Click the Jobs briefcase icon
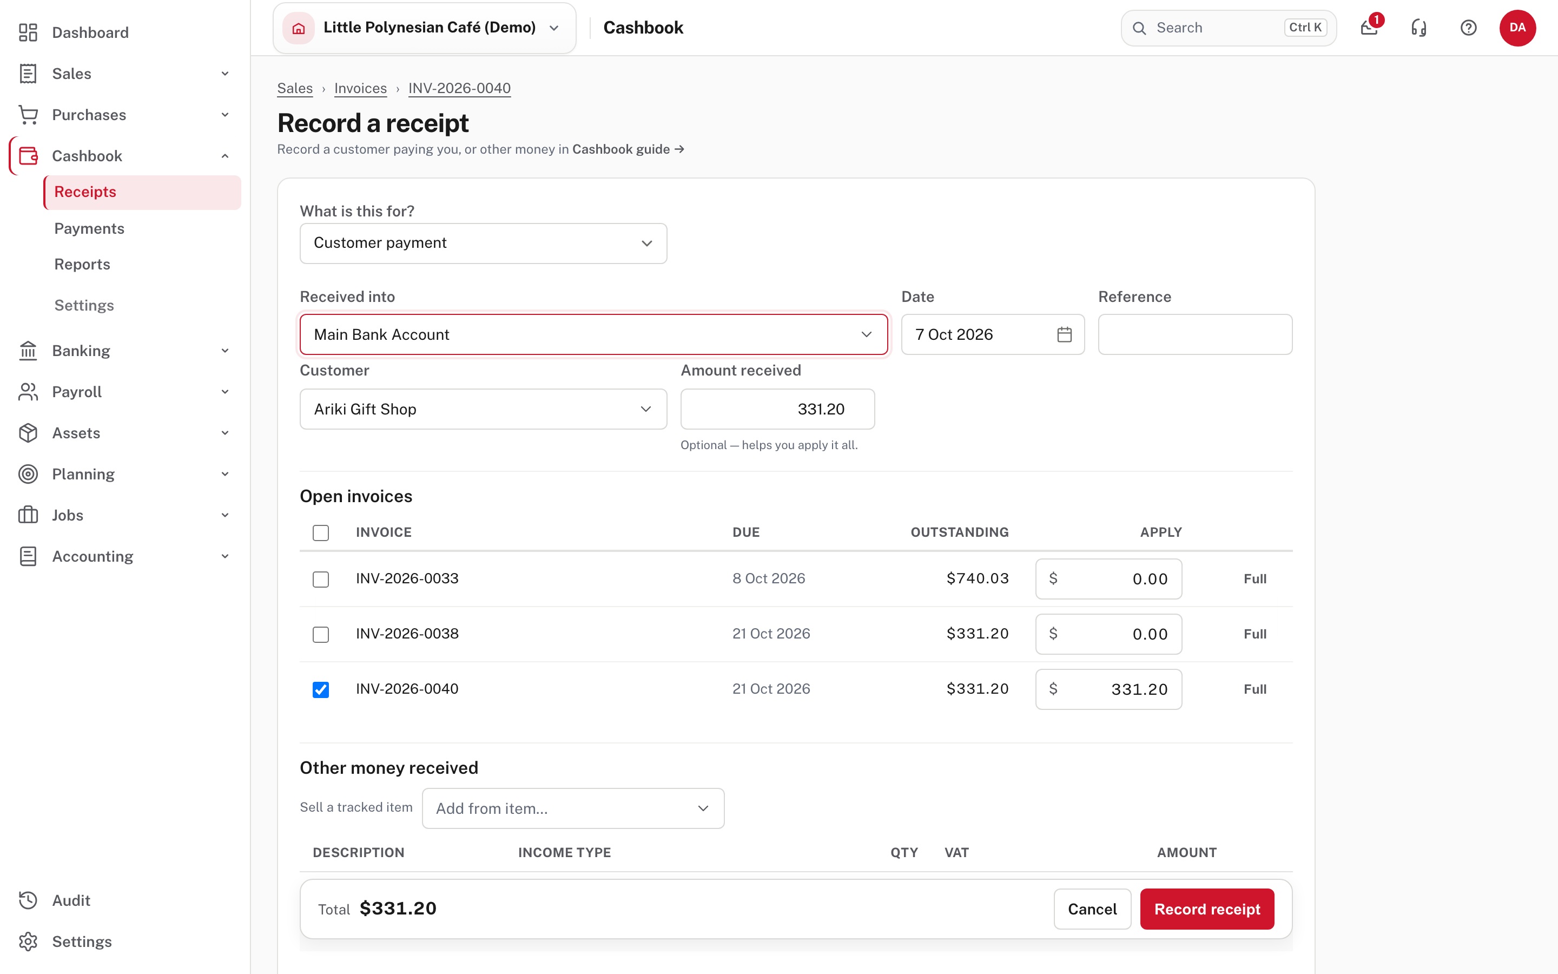Screen dimensions: 1558x974 (28, 515)
